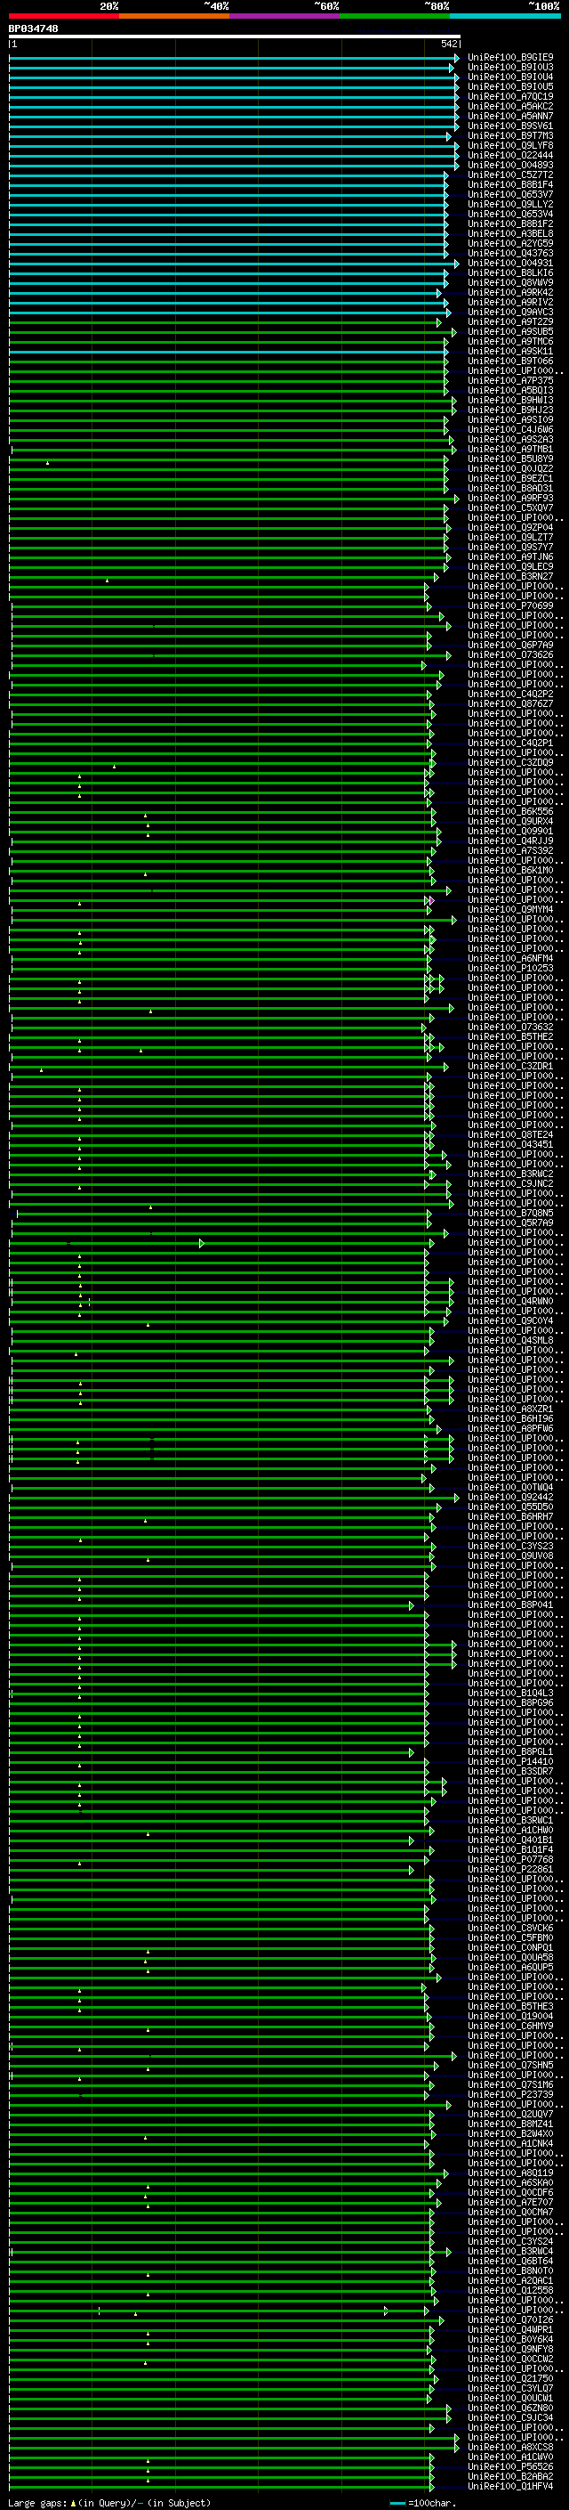569x2510 pixels.
Task: Select hit label UniRef100_B8B1F4
Action: click(510, 184)
